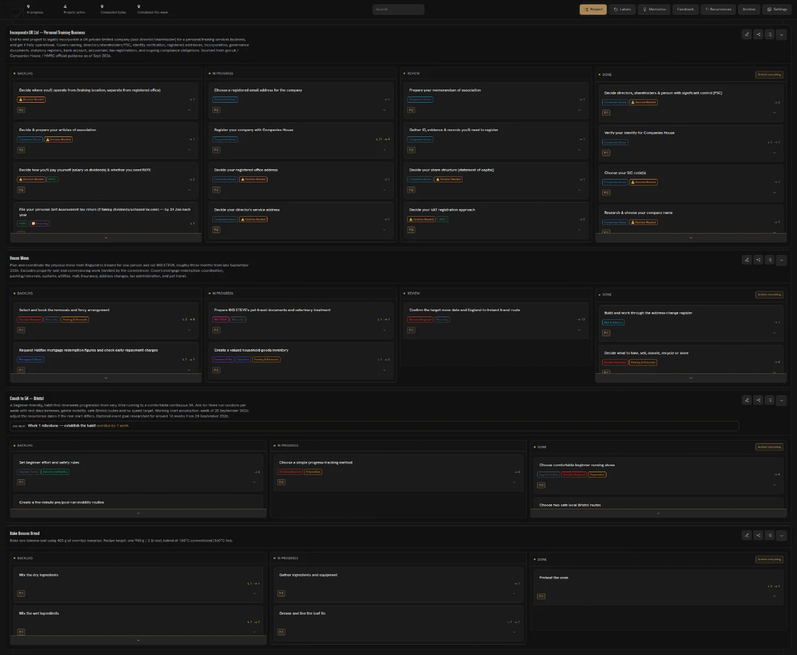Open the Recurrences tab
Viewport: 797px width, 655px height.
tap(718, 9)
